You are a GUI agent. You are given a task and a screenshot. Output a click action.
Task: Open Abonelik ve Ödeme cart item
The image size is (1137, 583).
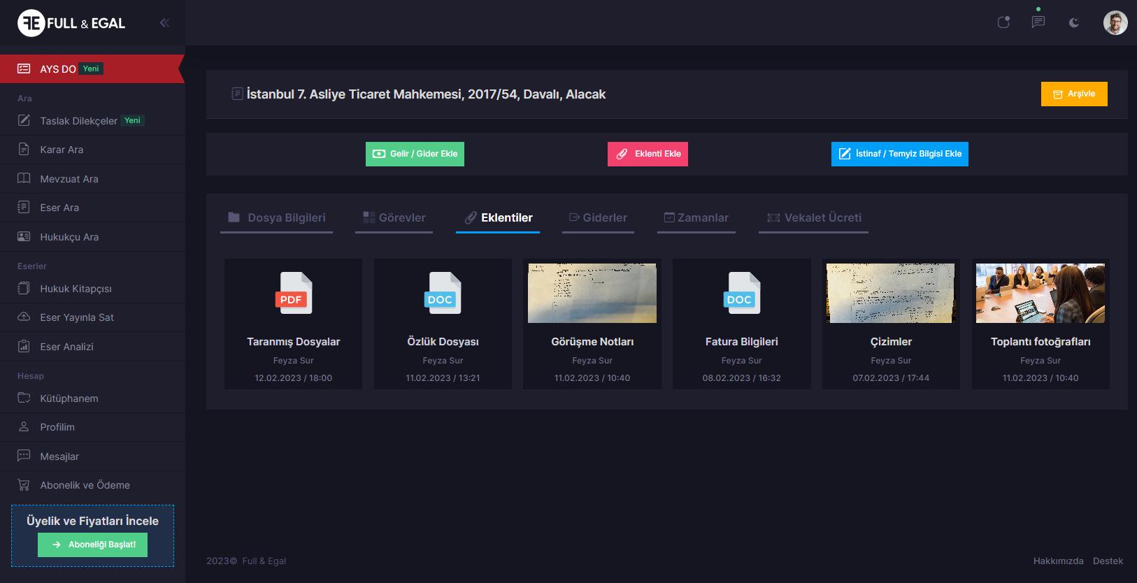pos(85,485)
